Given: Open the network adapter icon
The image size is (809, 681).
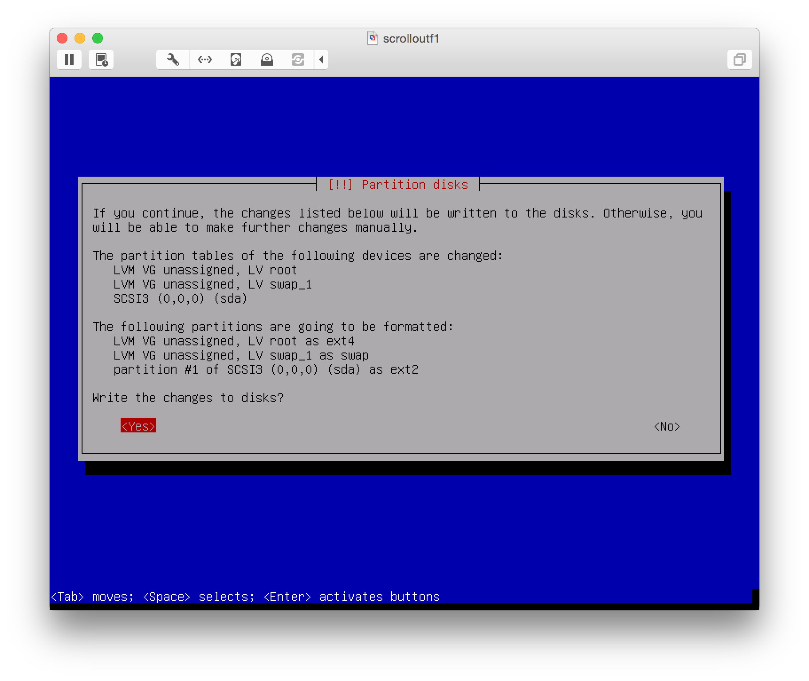Looking at the screenshot, I should point(205,59).
